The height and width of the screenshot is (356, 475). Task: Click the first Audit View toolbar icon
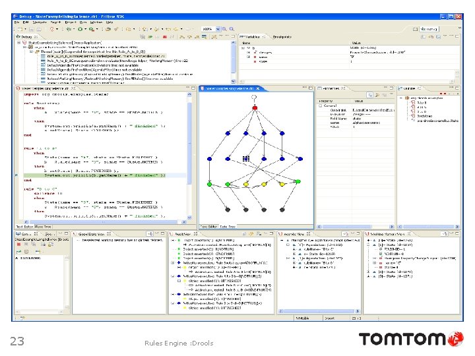tap(244, 234)
